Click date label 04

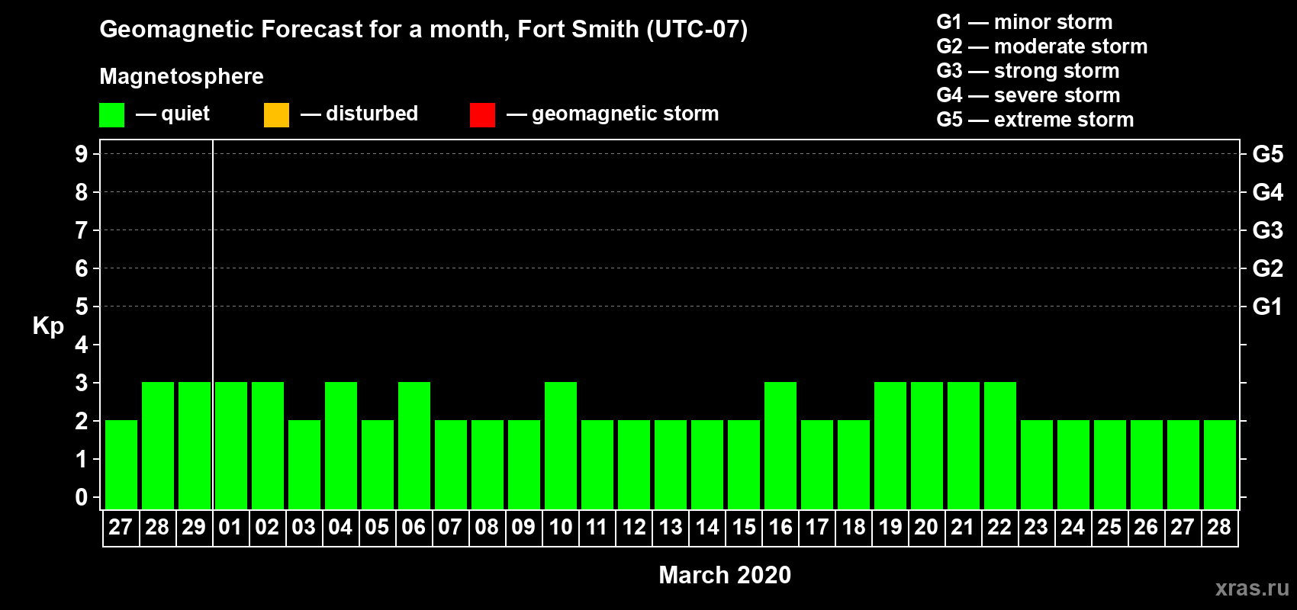click(x=340, y=527)
